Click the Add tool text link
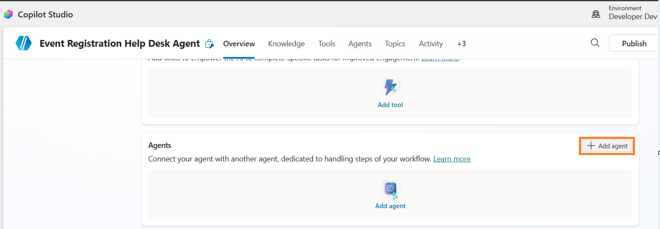This screenshot has width=660, height=229. click(390, 105)
